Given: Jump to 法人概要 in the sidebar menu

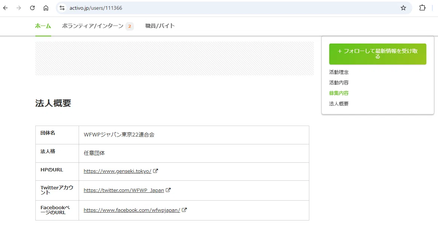Looking at the screenshot, I should point(339,104).
